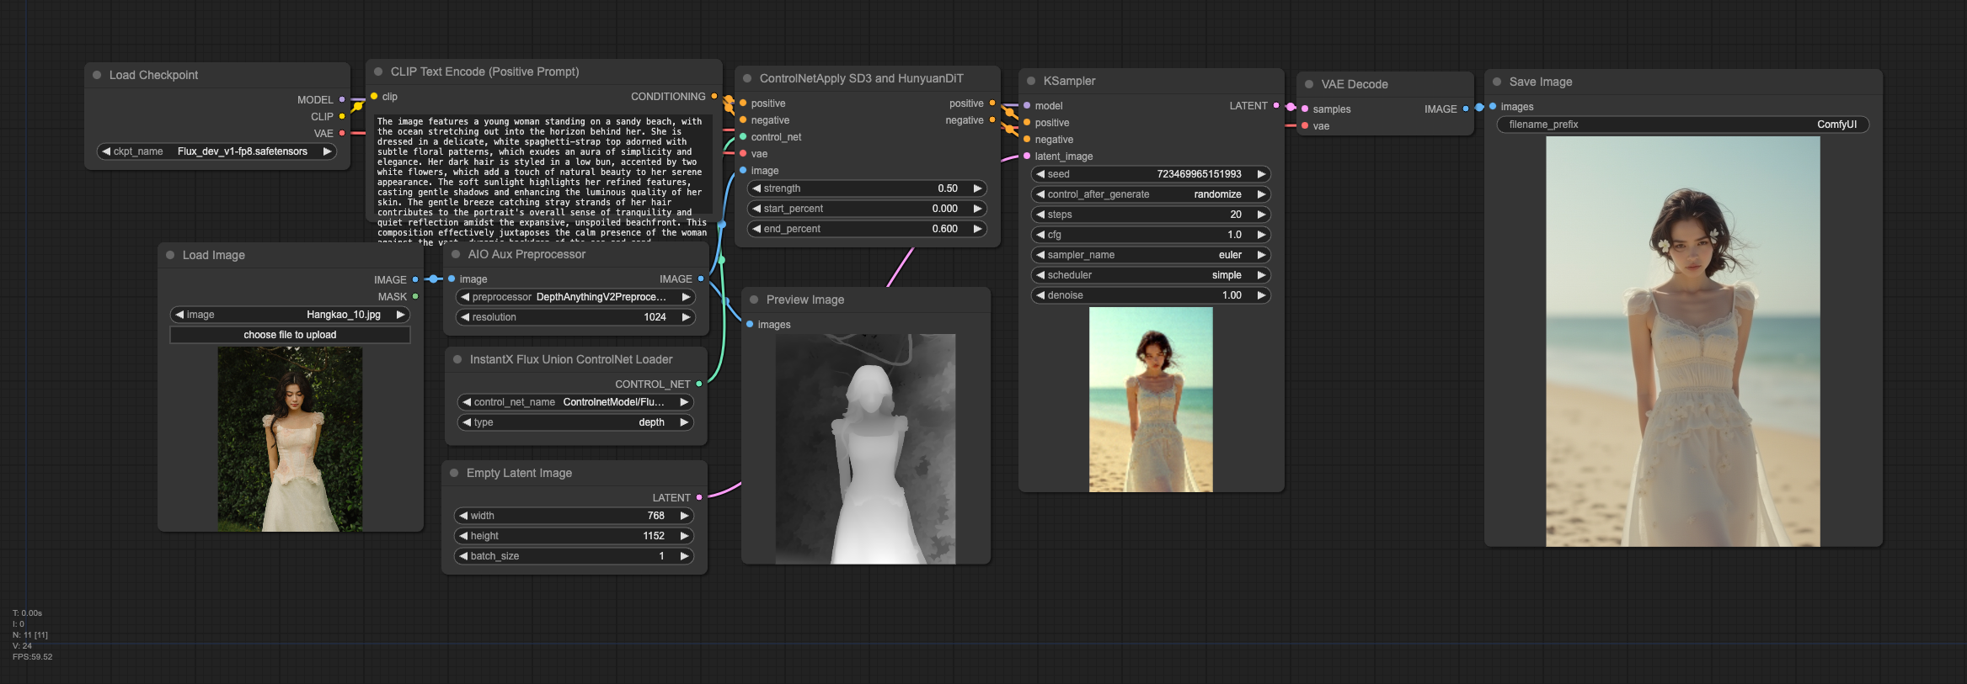Image resolution: width=1967 pixels, height=684 pixels.
Task: Click the CONTROL_NET output port on the loader
Action: click(699, 384)
